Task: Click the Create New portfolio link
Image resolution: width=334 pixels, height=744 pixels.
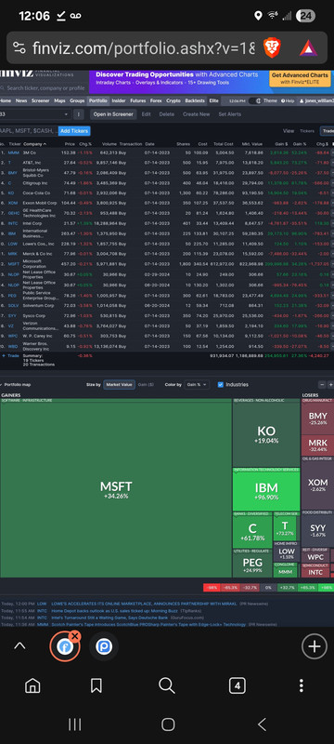Action: [197, 114]
